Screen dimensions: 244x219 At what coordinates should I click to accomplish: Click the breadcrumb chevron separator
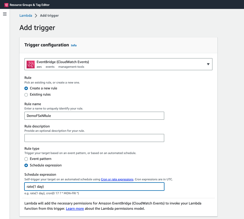pyautogui.click(x=36, y=15)
